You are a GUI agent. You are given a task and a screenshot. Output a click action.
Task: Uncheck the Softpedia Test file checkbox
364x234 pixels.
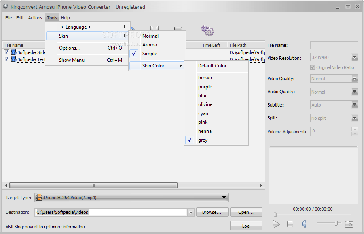pos(7,59)
